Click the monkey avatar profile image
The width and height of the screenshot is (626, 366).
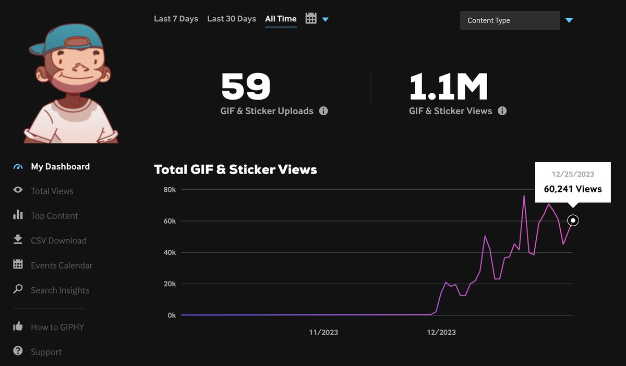click(x=70, y=82)
